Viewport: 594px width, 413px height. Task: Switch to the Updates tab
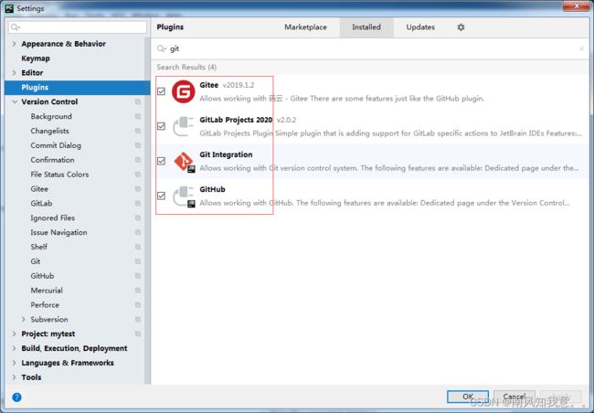click(x=420, y=27)
